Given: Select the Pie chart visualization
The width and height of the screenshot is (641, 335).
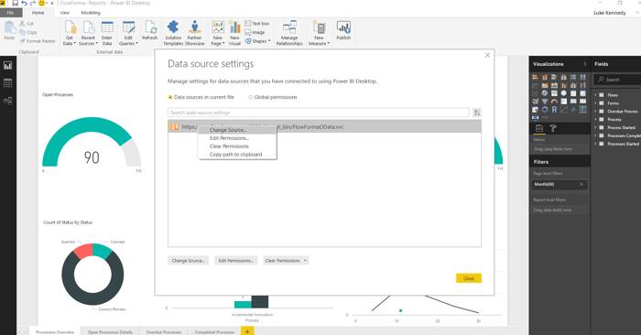Looking at the screenshot, I should 545,93.
